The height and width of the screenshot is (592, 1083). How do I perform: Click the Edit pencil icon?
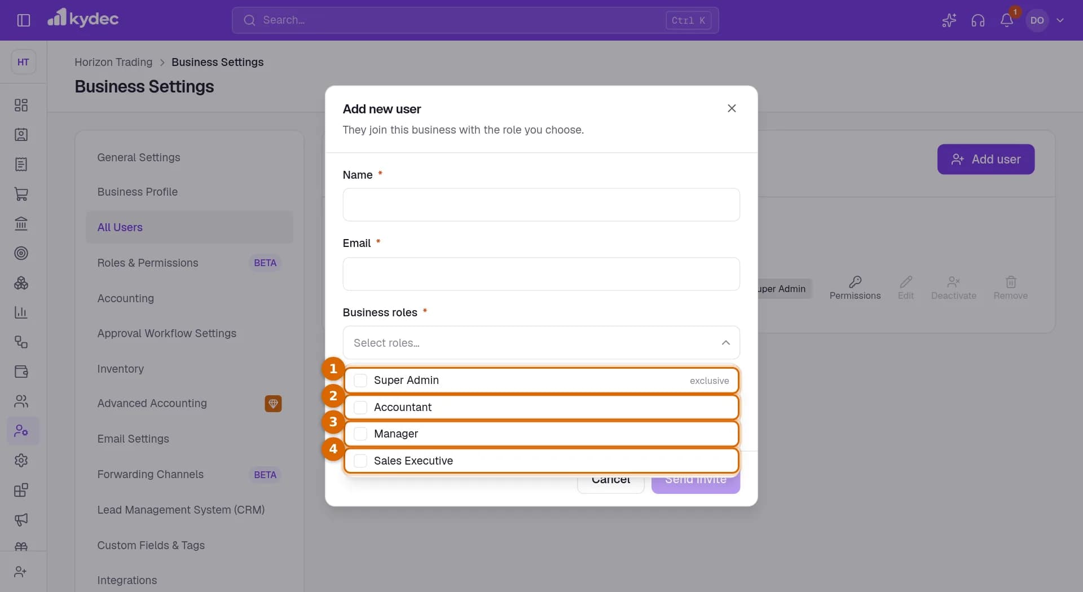tap(906, 281)
